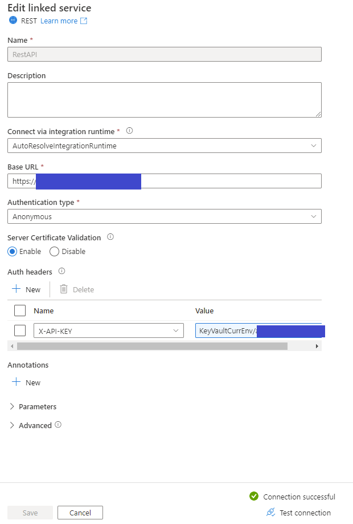Check the select-all checkbox in headers table
Screen dimensions: 353x524
pos(20,311)
